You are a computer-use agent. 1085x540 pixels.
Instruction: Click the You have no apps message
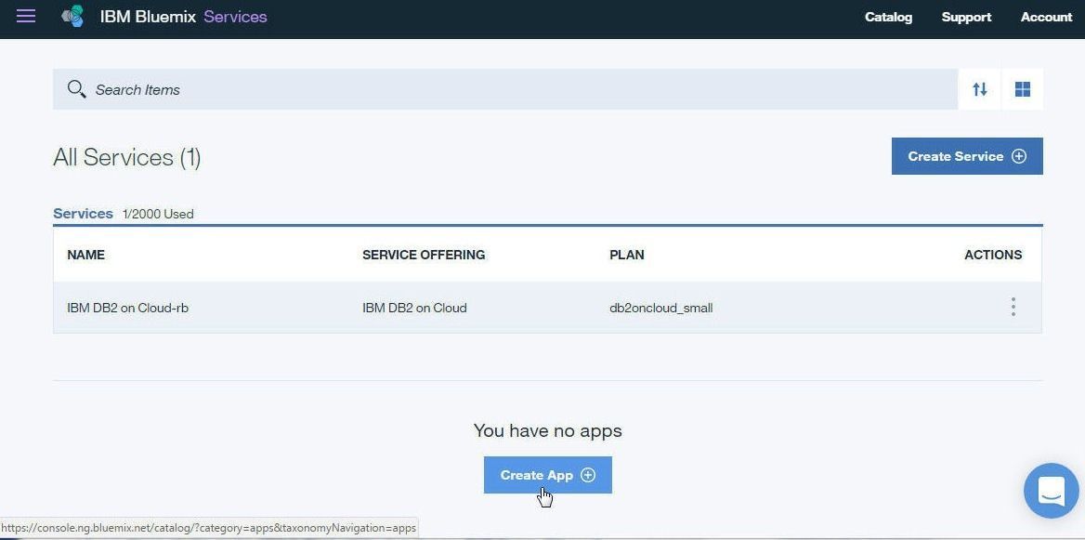(547, 430)
